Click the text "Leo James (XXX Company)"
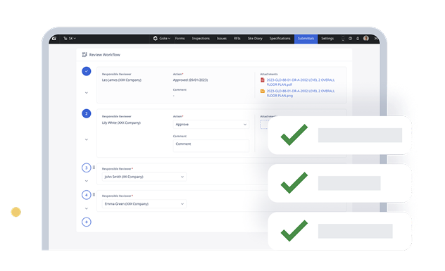This screenshot has width=445, height=271. tap(122, 80)
